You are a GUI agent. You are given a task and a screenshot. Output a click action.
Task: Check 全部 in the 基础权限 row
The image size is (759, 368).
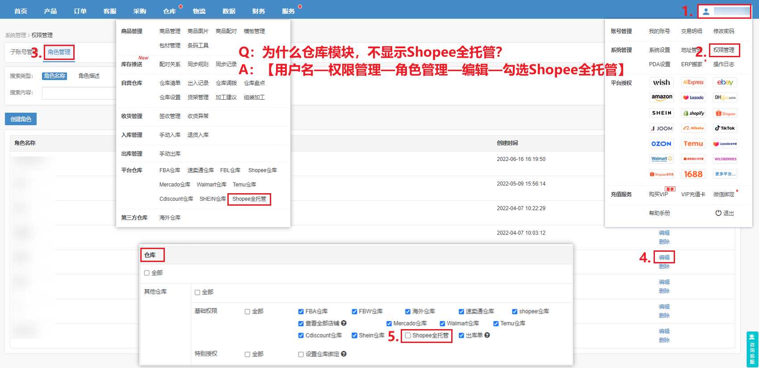247,312
